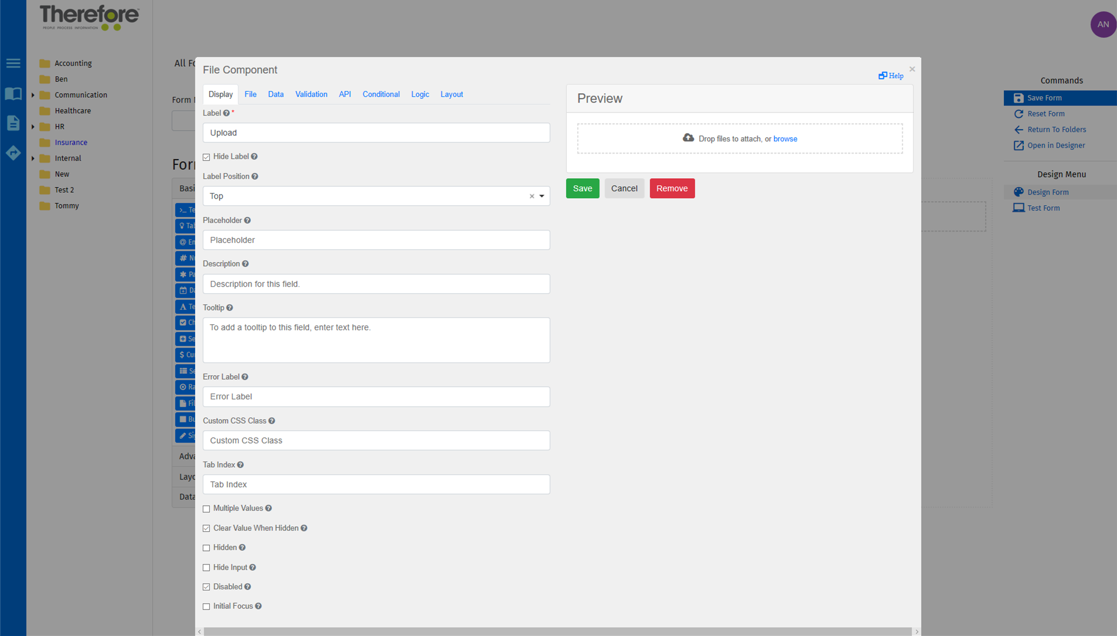Click the horizontal scrollbar at dialog bottom
Viewport: 1117px width, 636px height.
tap(557, 631)
